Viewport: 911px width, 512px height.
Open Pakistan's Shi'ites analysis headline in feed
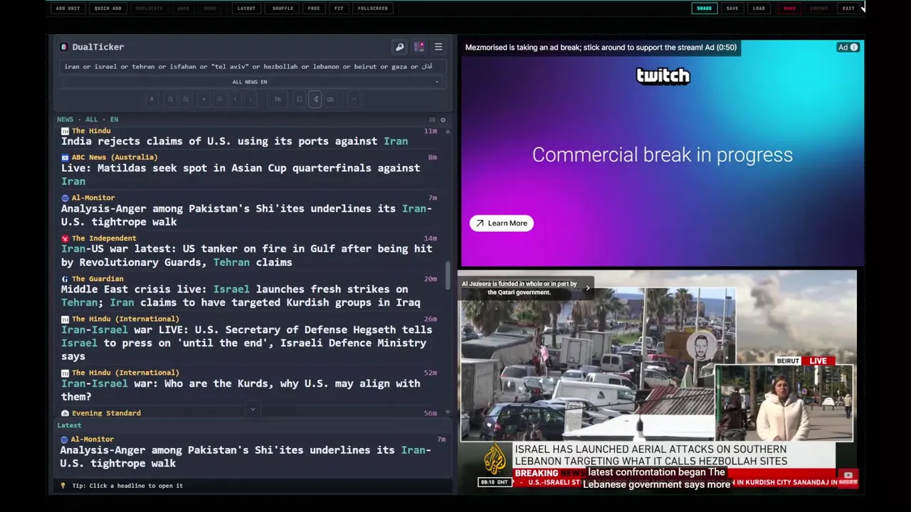click(x=246, y=215)
